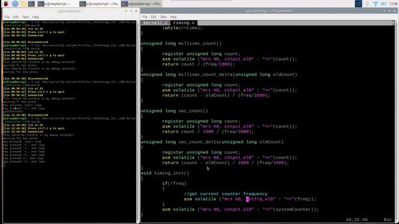Minimize the right terminal window
The image size is (399, 224).
click(385, 11)
